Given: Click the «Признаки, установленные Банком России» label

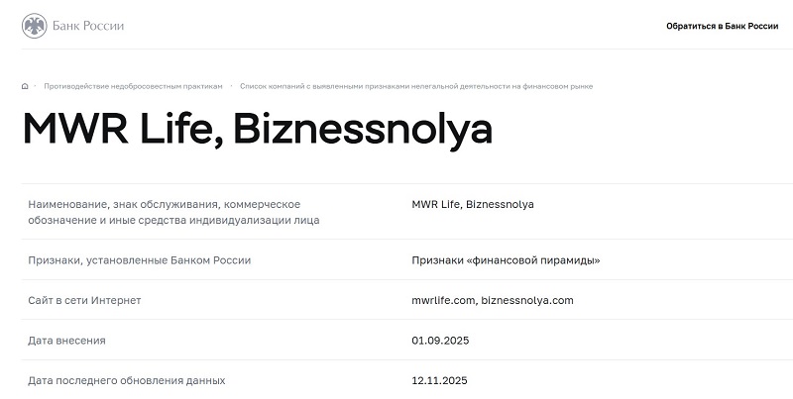Looking at the screenshot, I should [x=140, y=260].
